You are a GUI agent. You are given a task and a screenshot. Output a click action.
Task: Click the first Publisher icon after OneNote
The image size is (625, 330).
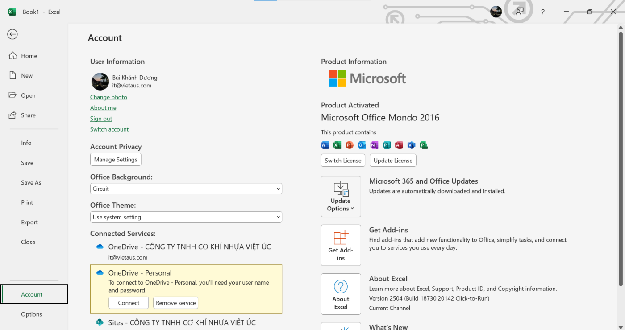click(x=387, y=145)
